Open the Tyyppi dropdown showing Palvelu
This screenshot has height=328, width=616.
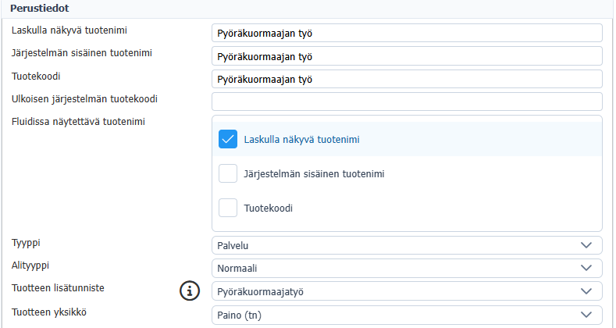tap(398, 245)
